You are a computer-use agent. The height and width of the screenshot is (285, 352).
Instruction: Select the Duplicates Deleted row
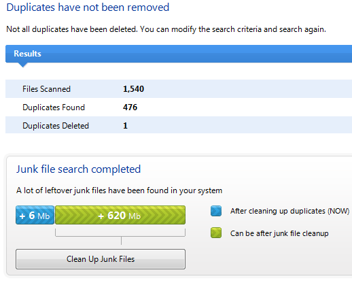pyautogui.click(x=179, y=126)
